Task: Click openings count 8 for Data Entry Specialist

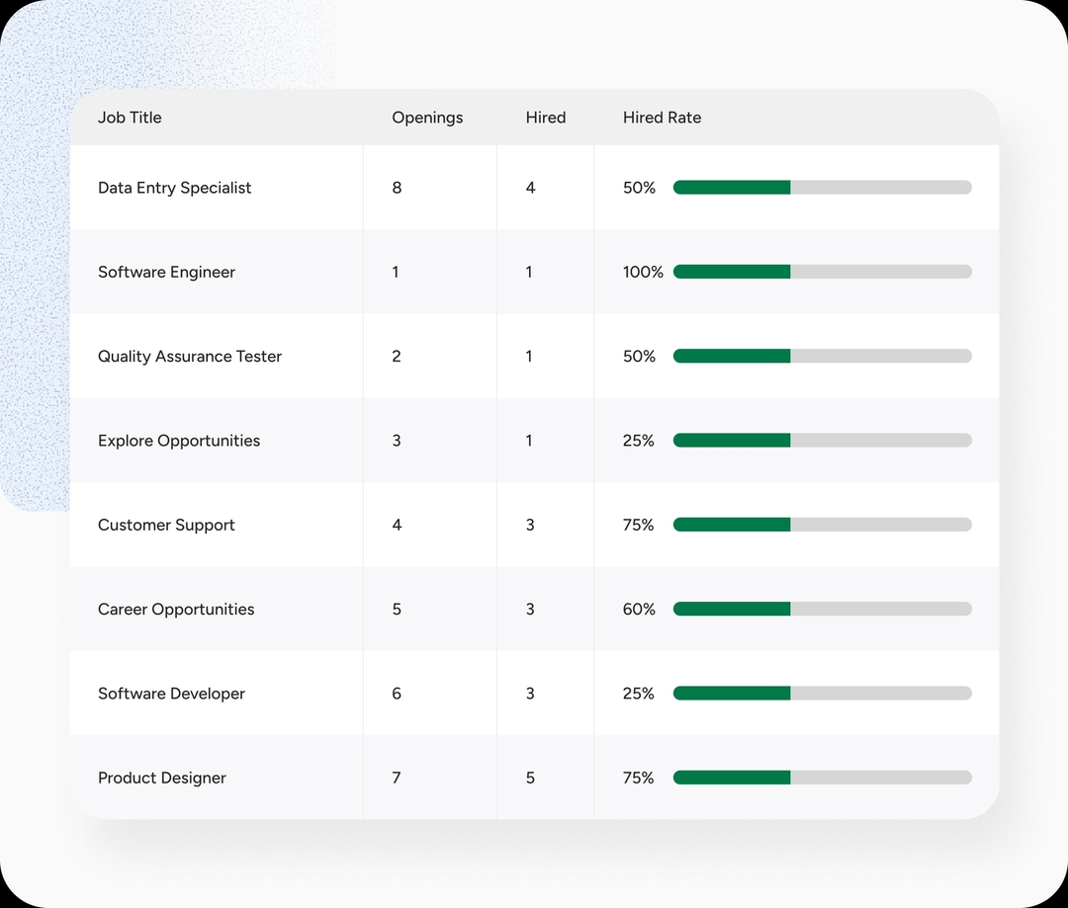Action: [397, 188]
